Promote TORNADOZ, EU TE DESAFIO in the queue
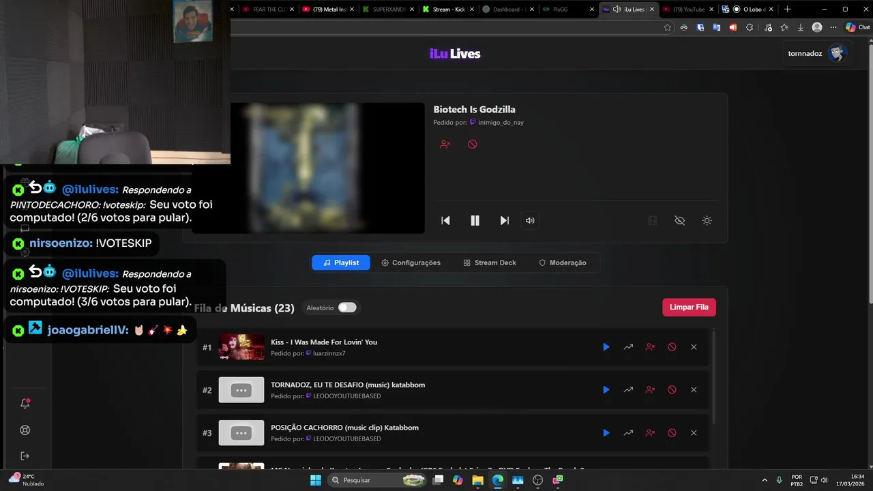 628,390
